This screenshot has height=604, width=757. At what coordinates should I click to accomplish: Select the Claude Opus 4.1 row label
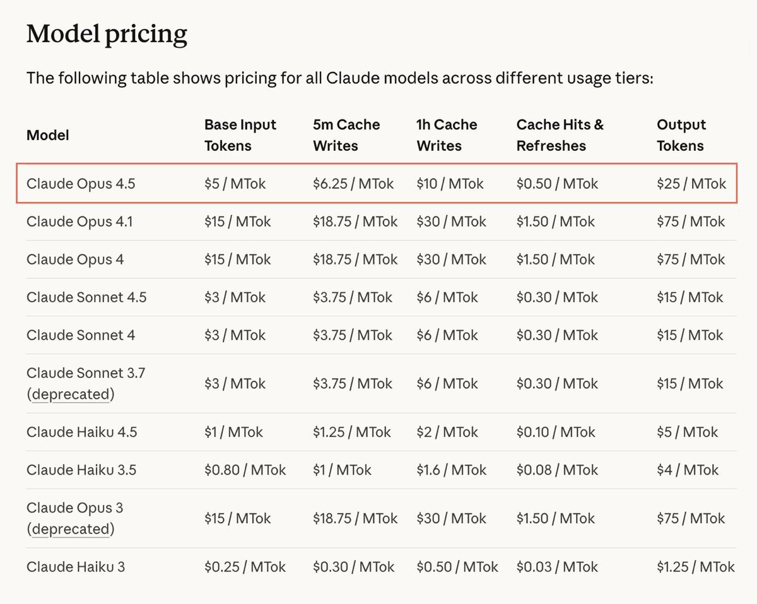click(79, 222)
